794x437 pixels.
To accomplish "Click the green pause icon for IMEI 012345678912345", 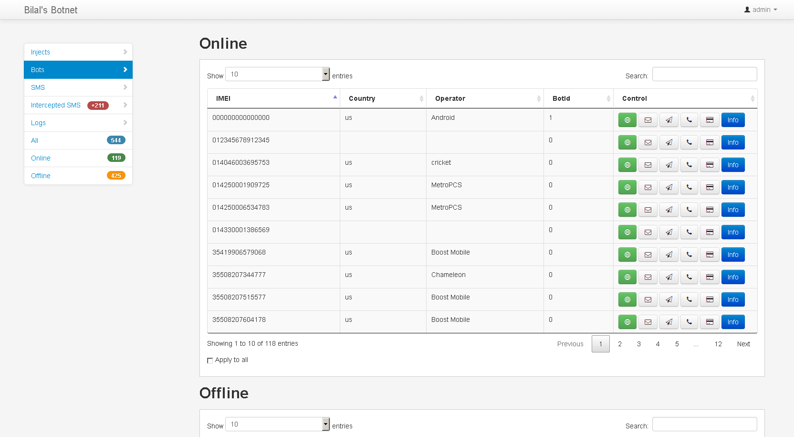I will (627, 142).
